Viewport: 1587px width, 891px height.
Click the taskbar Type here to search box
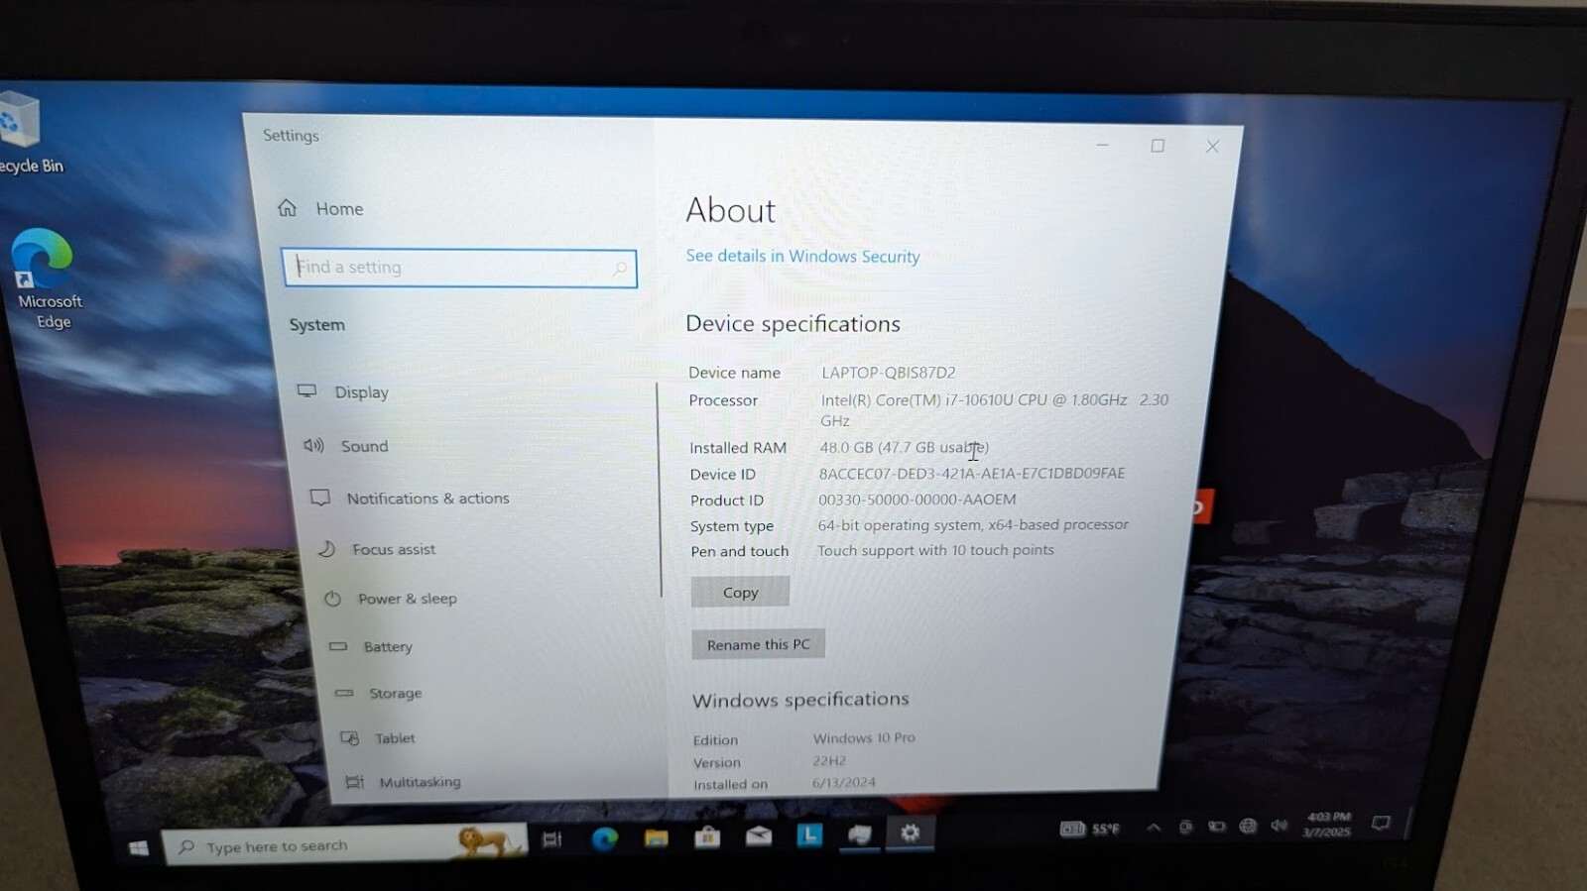click(x=344, y=844)
